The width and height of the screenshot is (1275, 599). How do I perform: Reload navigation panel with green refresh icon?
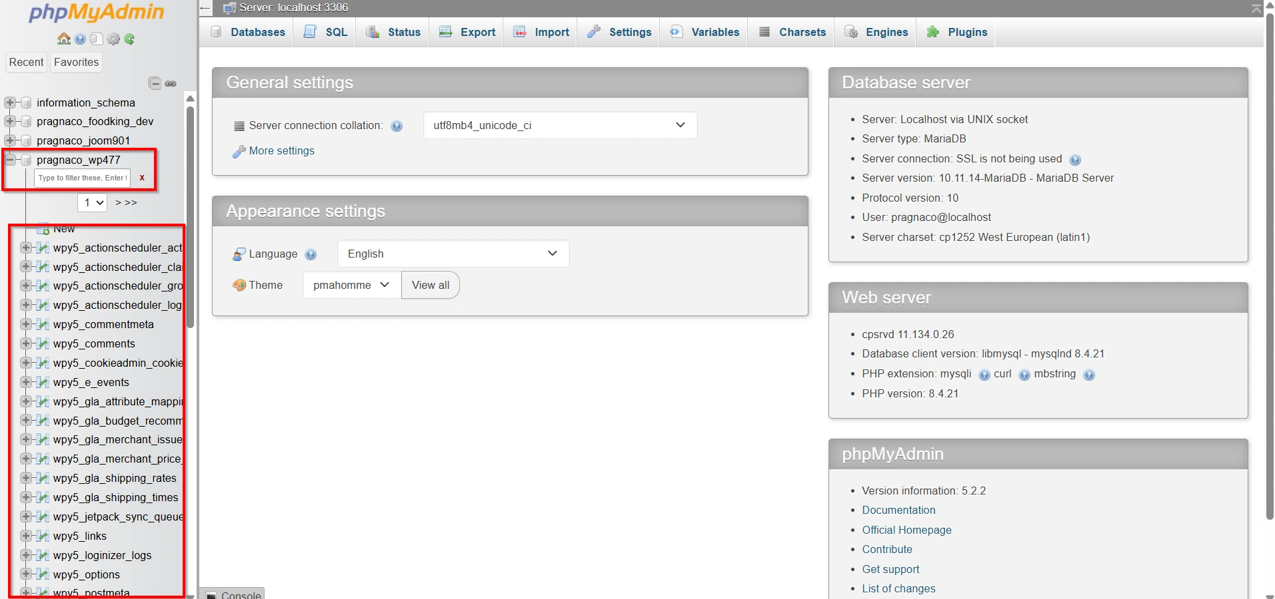tap(130, 39)
